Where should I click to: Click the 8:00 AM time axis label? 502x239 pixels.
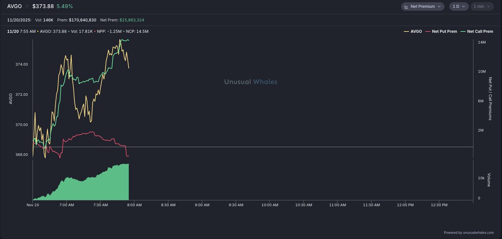134,205
